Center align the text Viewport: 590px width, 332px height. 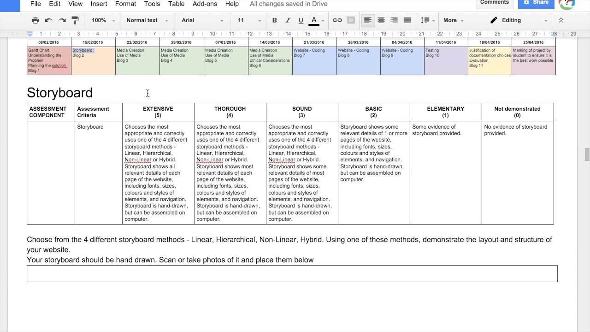click(x=381, y=20)
